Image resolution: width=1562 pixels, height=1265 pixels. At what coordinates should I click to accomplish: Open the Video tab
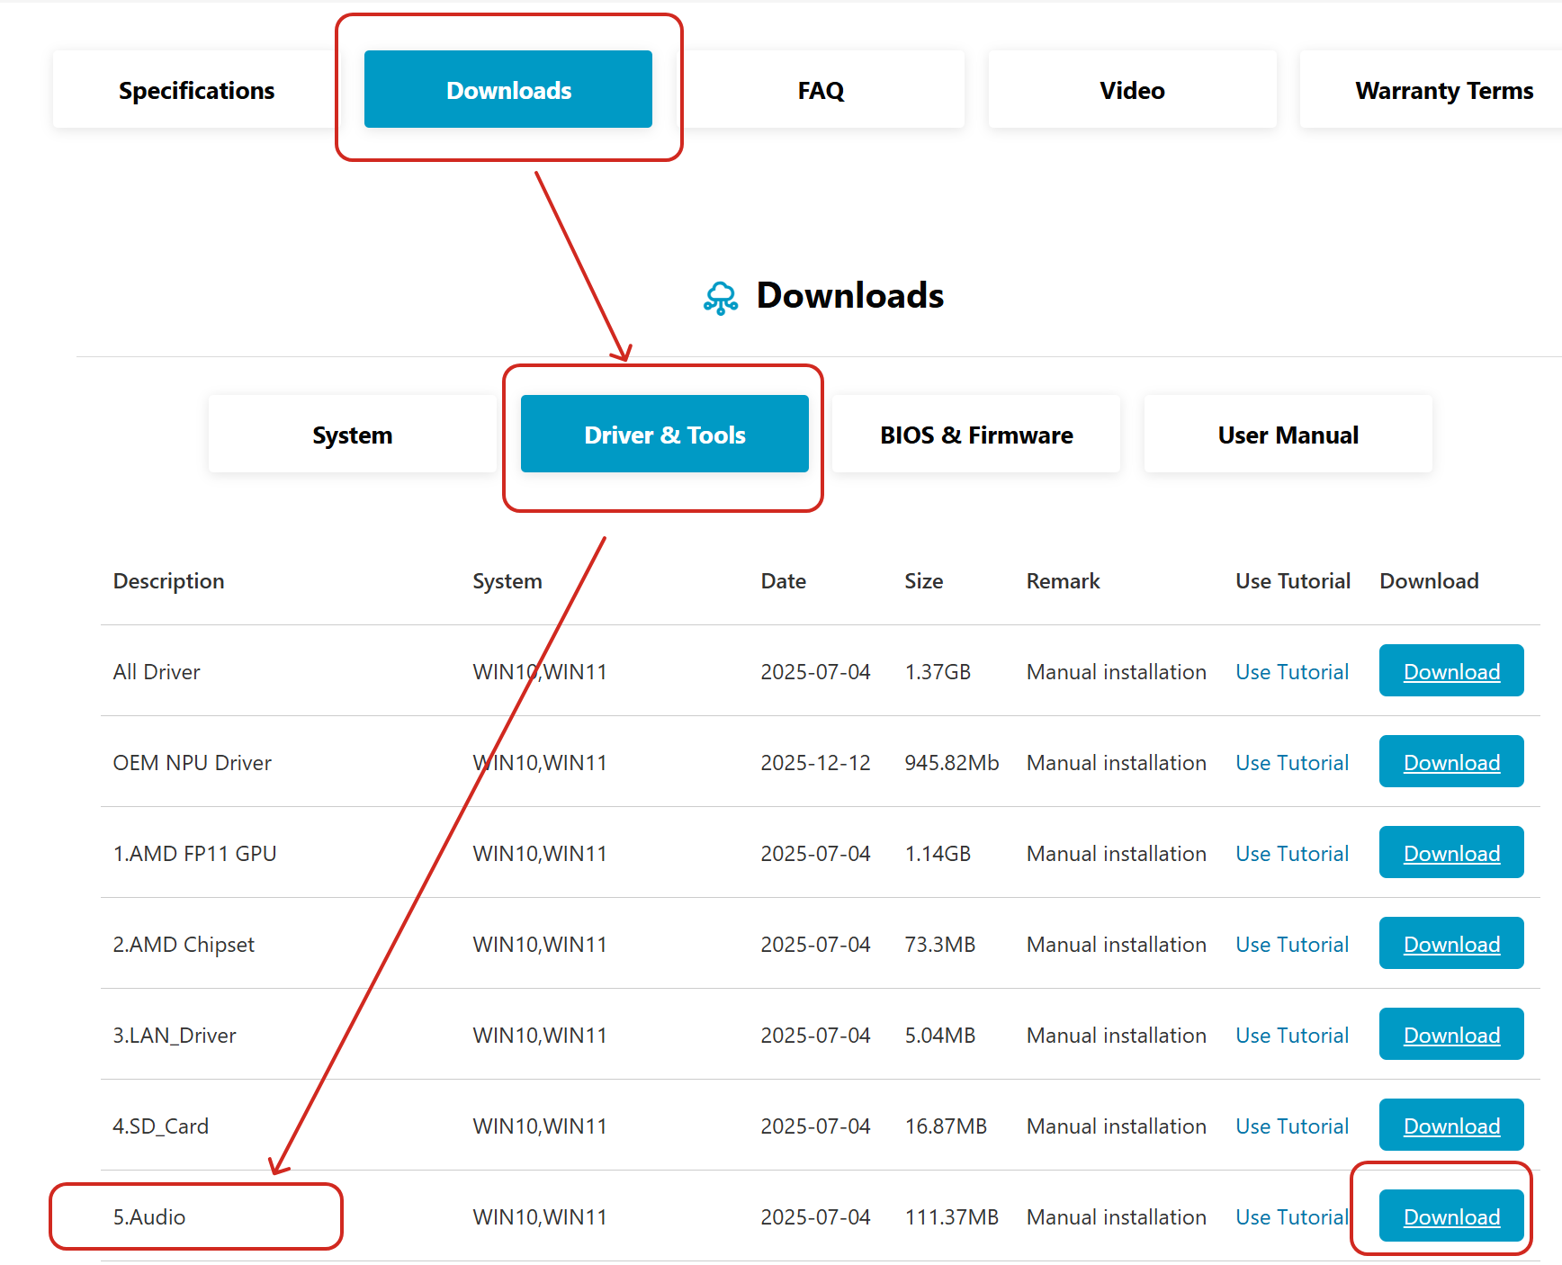click(1132, 90)
